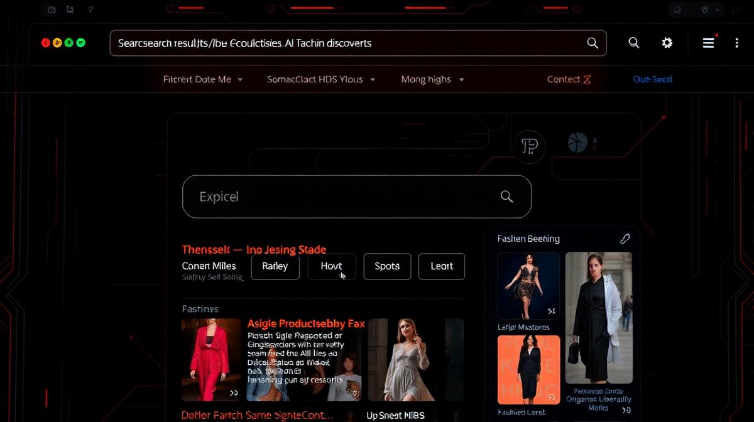The image size is (754, 422).
Task: Click arrows badge on red dress thumbnail
Action: [233, 393]
